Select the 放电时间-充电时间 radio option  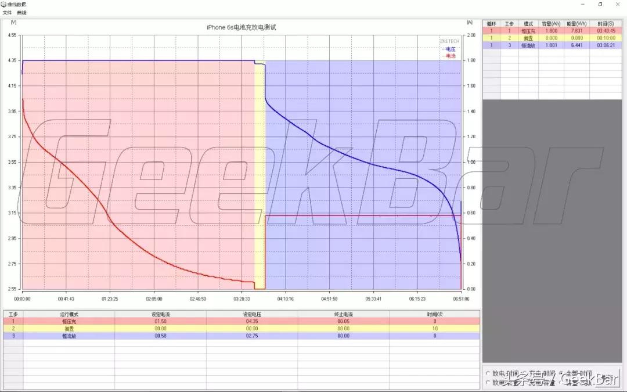click(489, 373)
